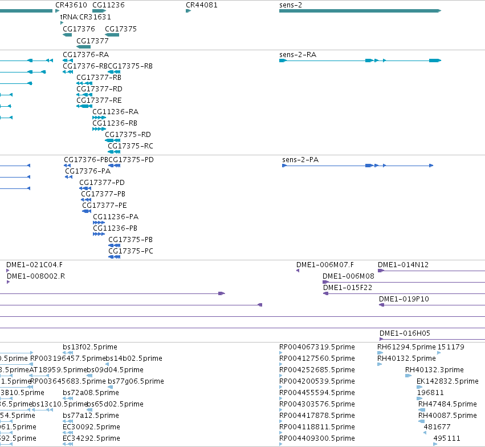Screen dimensions: 485x447
Task: Click RP004118811.5prime EST label
Action: click(x=317, y=427)
